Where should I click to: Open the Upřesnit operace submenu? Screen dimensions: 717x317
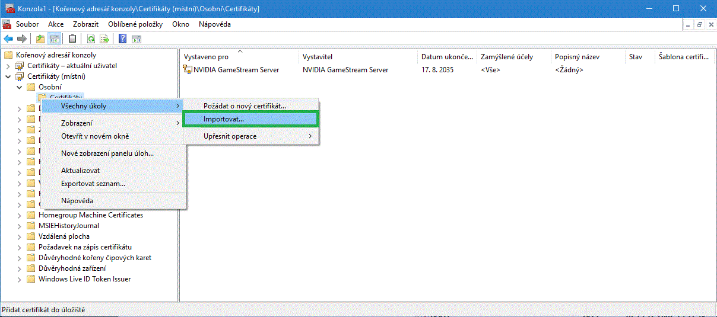(230, 136)
